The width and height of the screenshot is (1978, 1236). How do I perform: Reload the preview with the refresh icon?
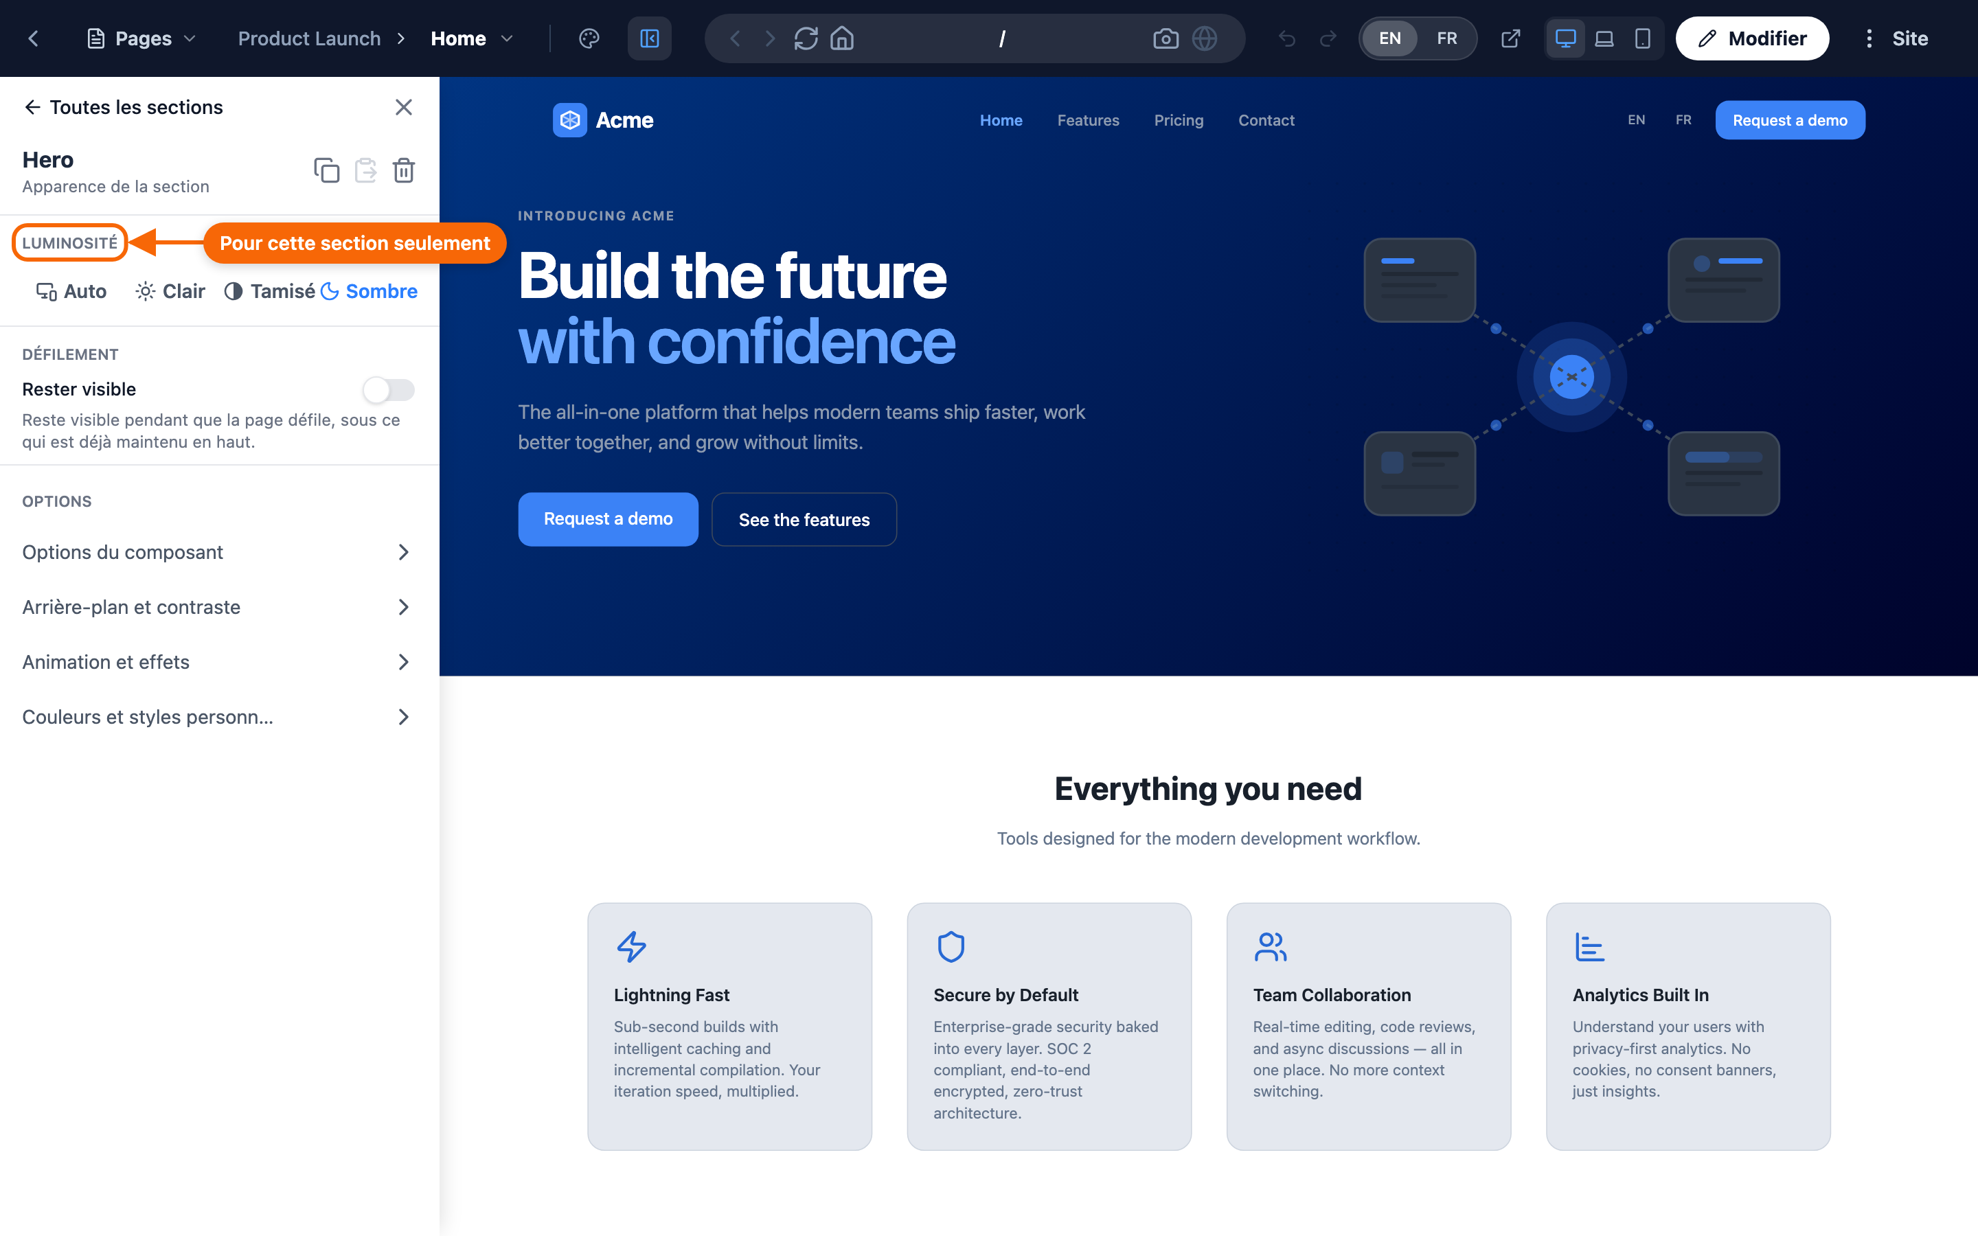[x=805, y=38]
